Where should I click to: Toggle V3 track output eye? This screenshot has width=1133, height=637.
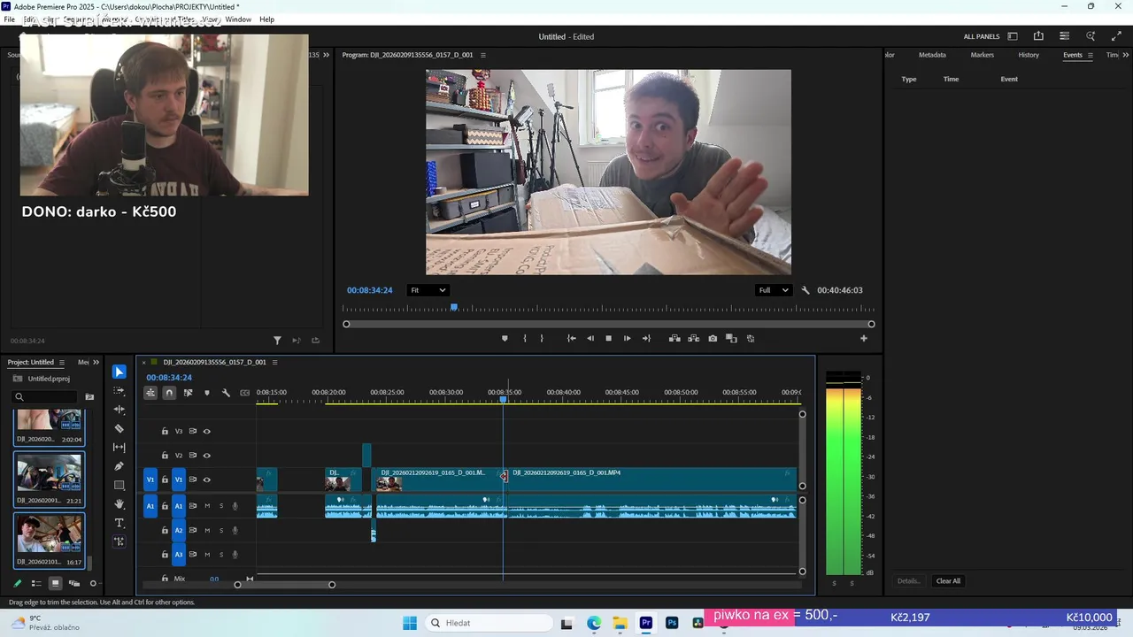(x=206, y=432)
